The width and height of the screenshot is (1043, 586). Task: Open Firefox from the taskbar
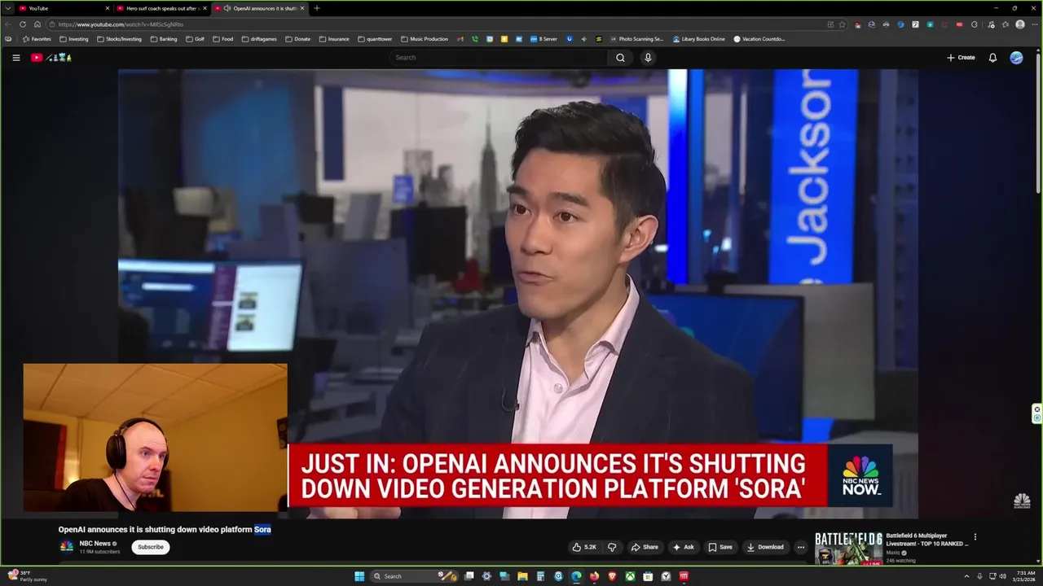click(x=594, y=576)
